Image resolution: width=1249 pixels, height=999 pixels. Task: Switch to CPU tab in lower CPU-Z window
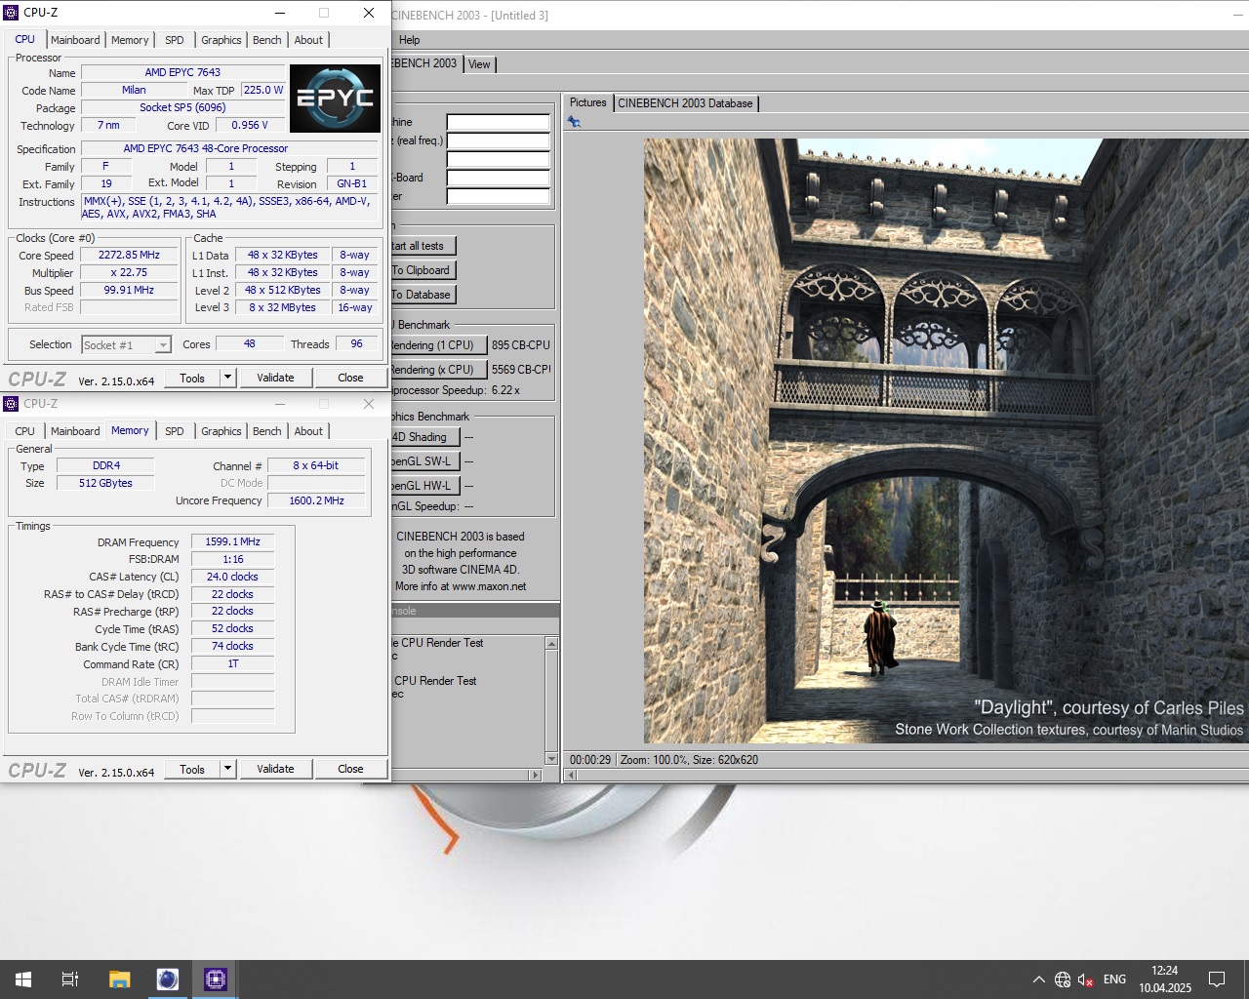point(25,431)
